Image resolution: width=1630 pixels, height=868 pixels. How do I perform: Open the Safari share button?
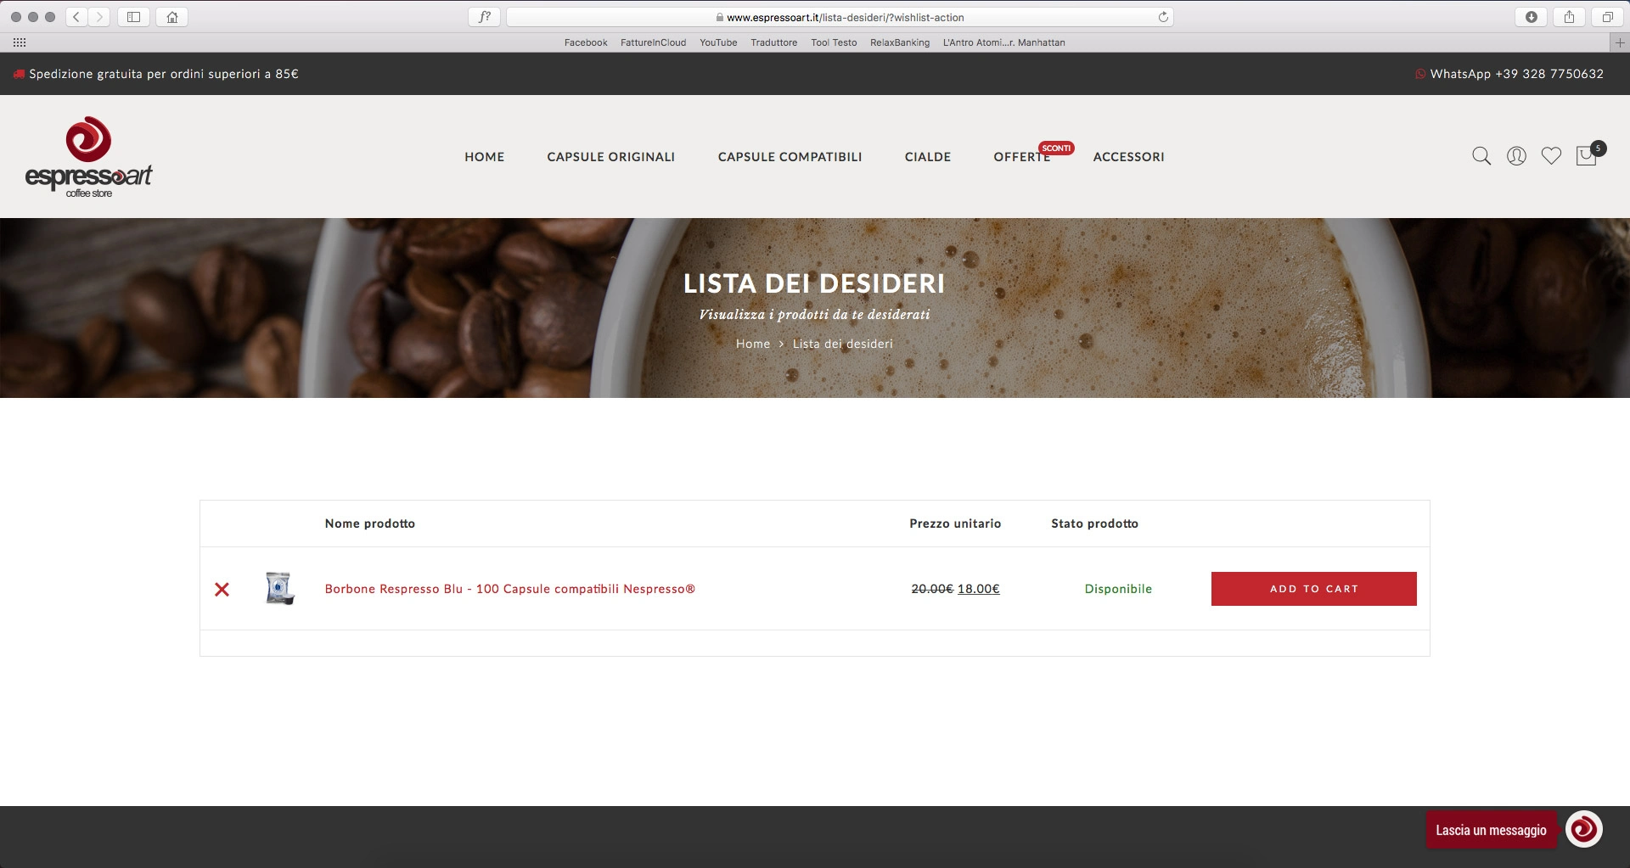coord(1569,17)
